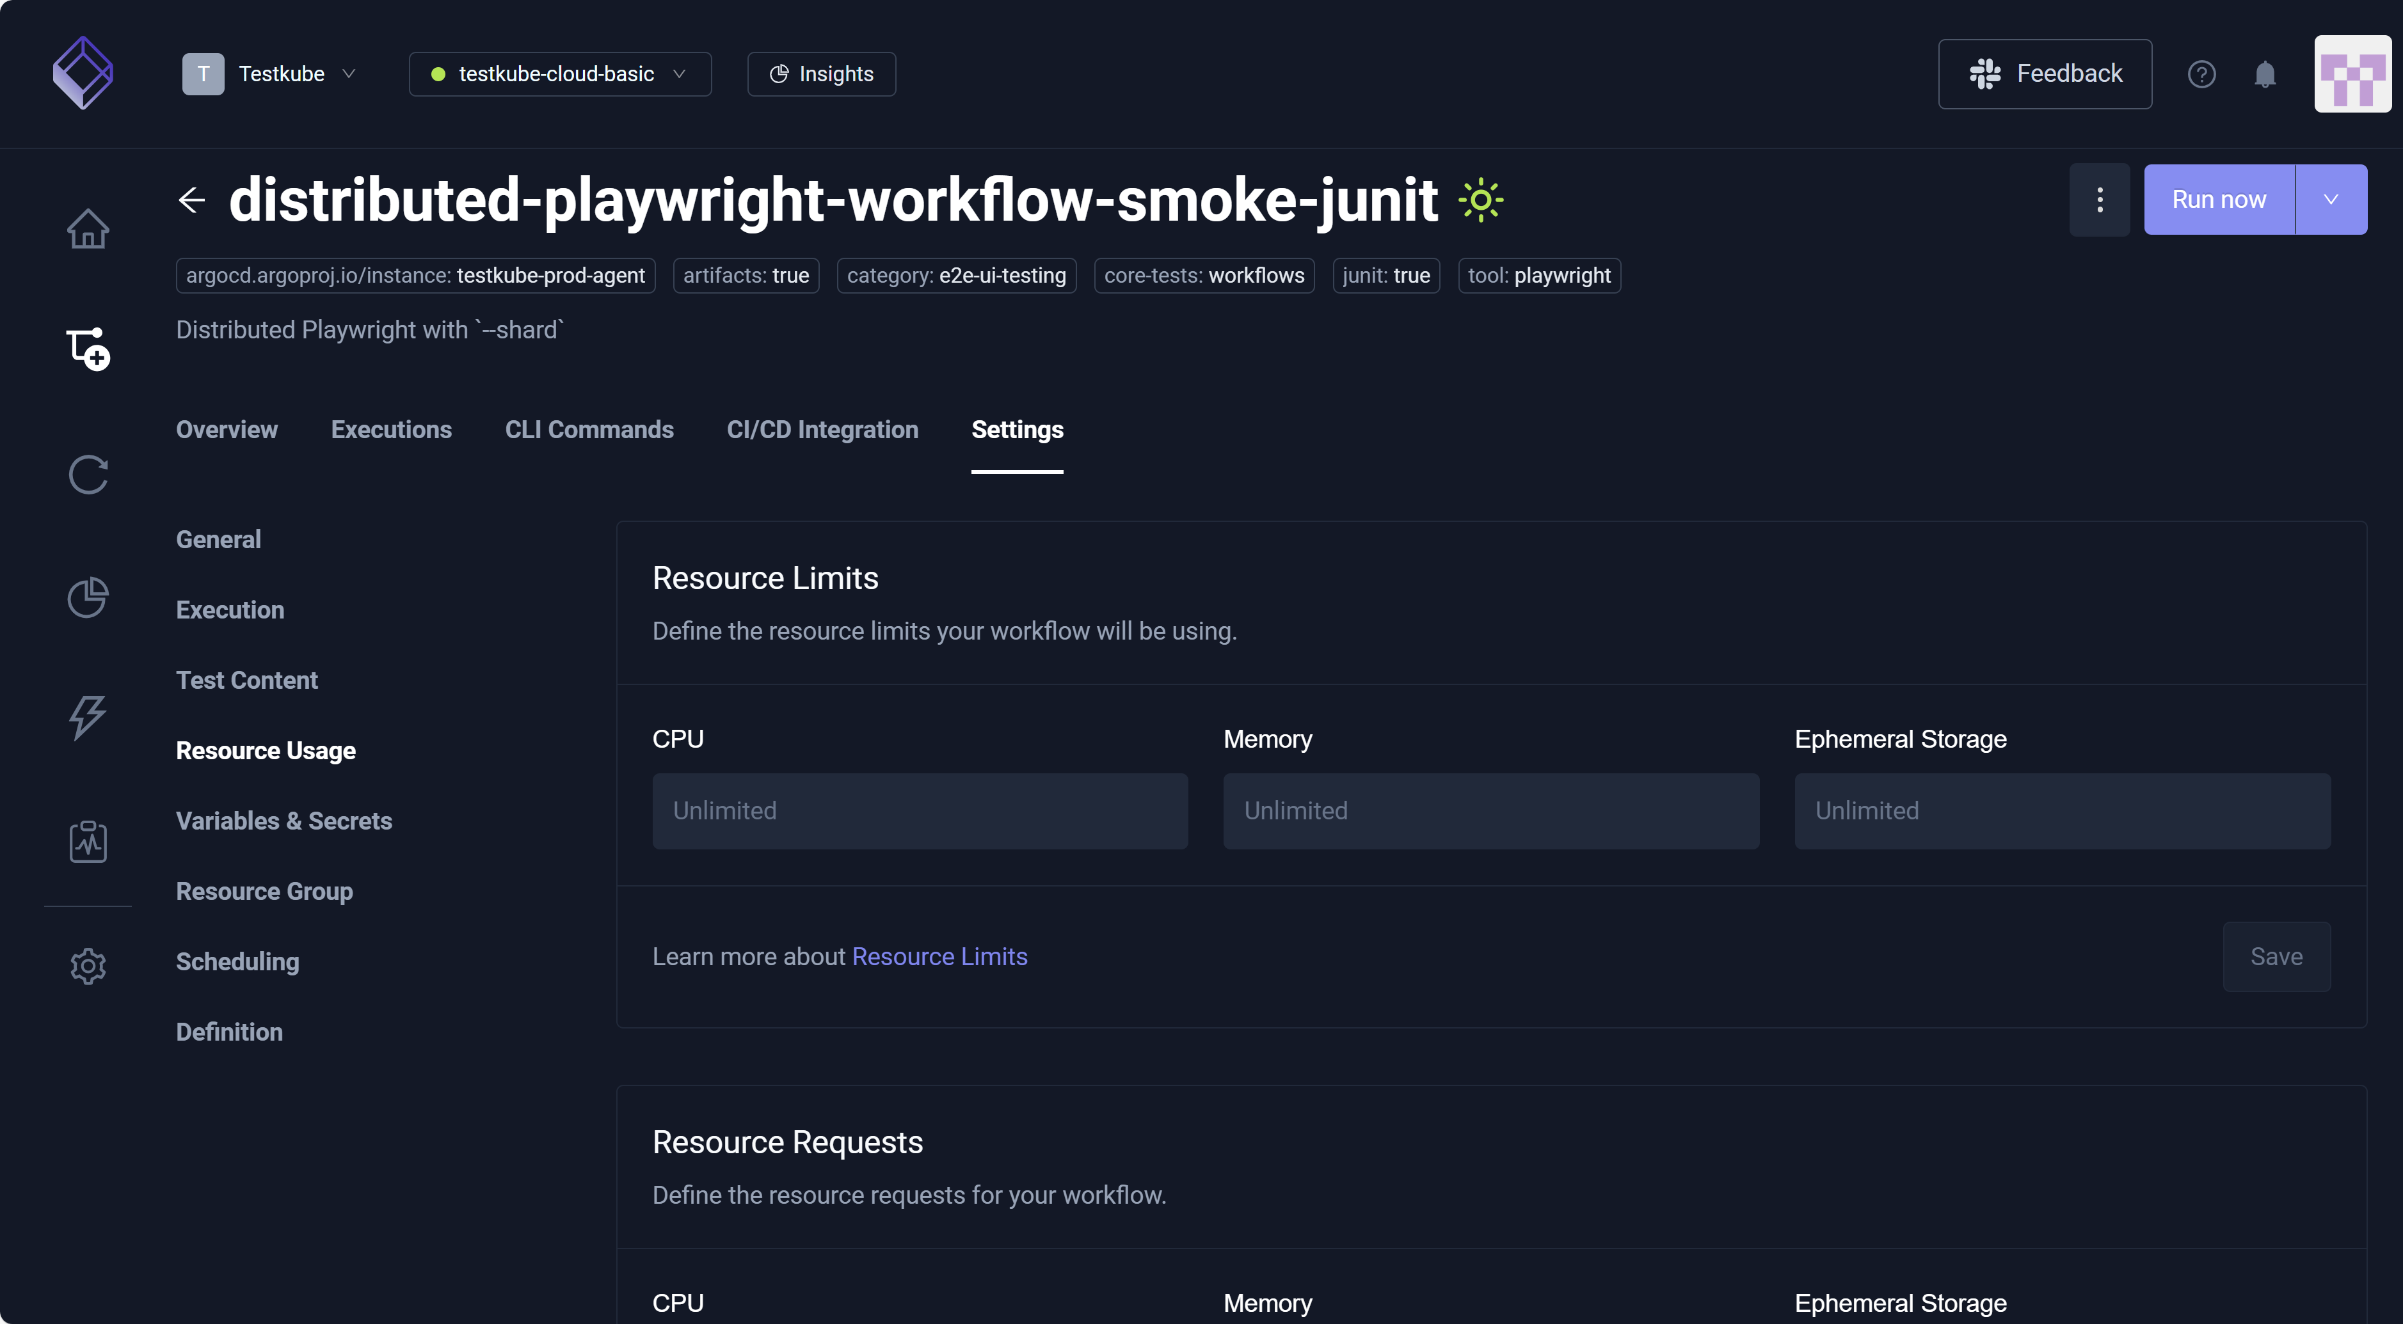Expand the Run now dropdown arrow
Image resolution: width=2403 pixels, height=1324 pixels.
pos(2330,200)
